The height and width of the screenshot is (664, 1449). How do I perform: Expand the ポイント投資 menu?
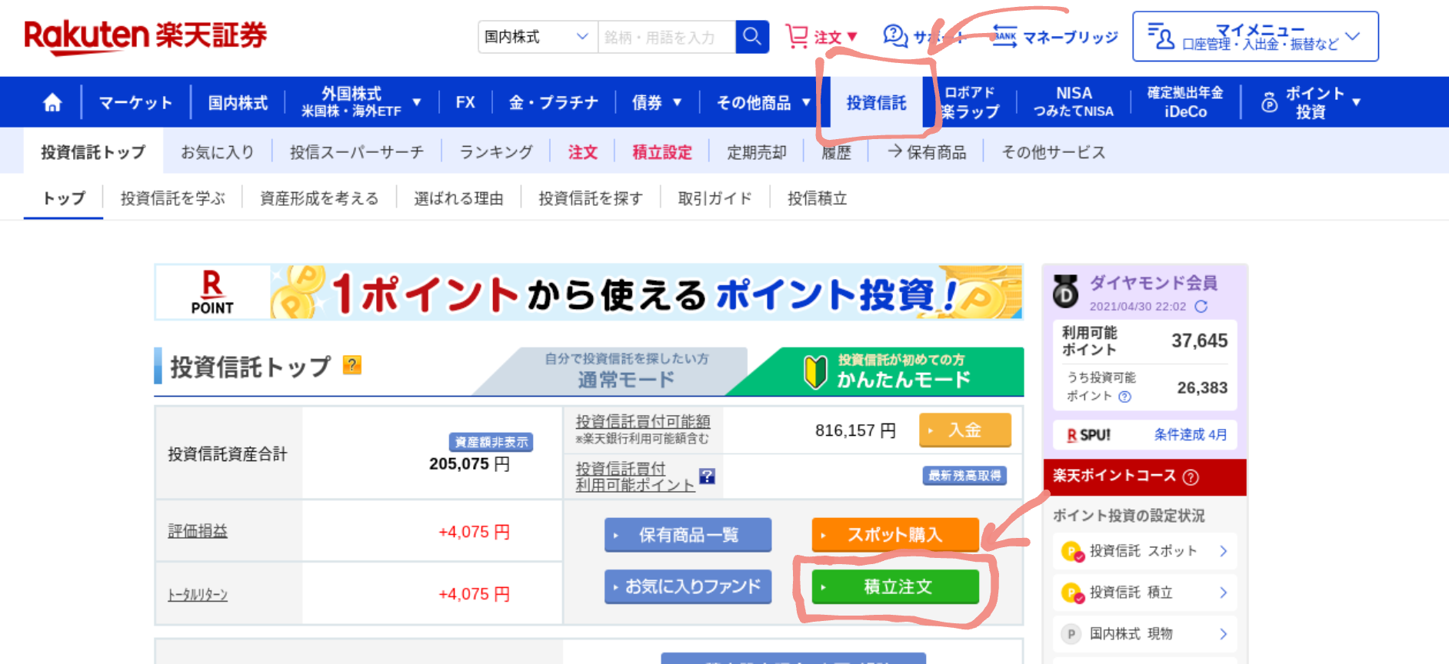(1311, 102)
